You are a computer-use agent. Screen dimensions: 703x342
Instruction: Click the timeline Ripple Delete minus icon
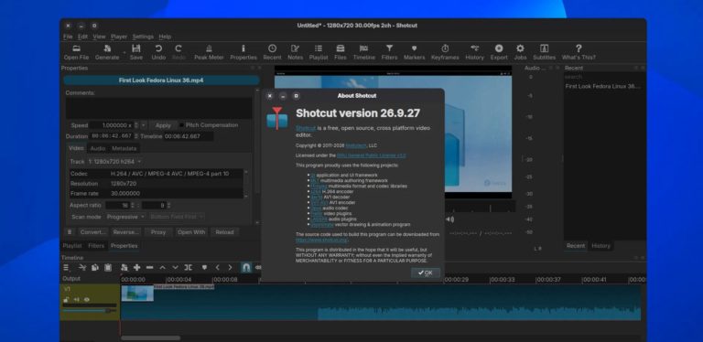150,267
